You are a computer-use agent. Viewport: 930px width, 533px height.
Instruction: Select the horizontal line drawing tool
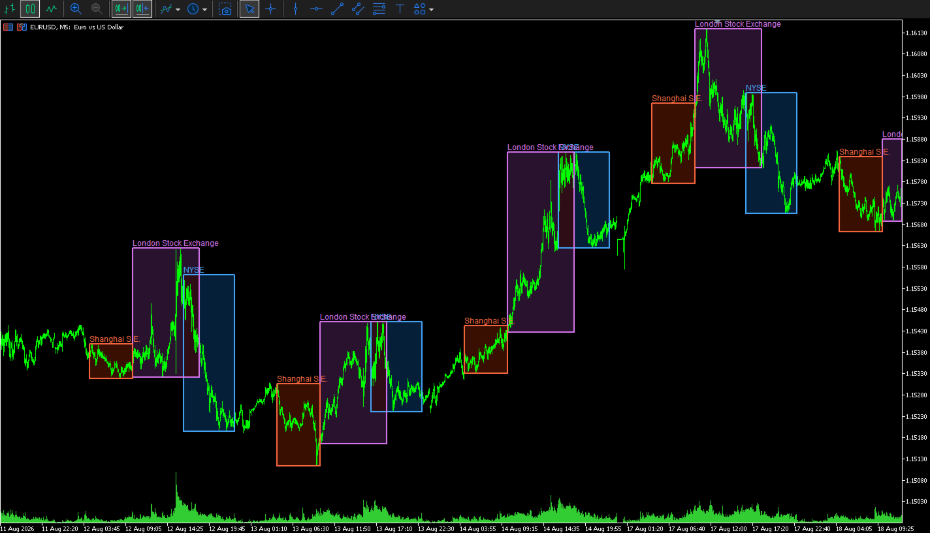pyautogui.click(x=316, y=9)
